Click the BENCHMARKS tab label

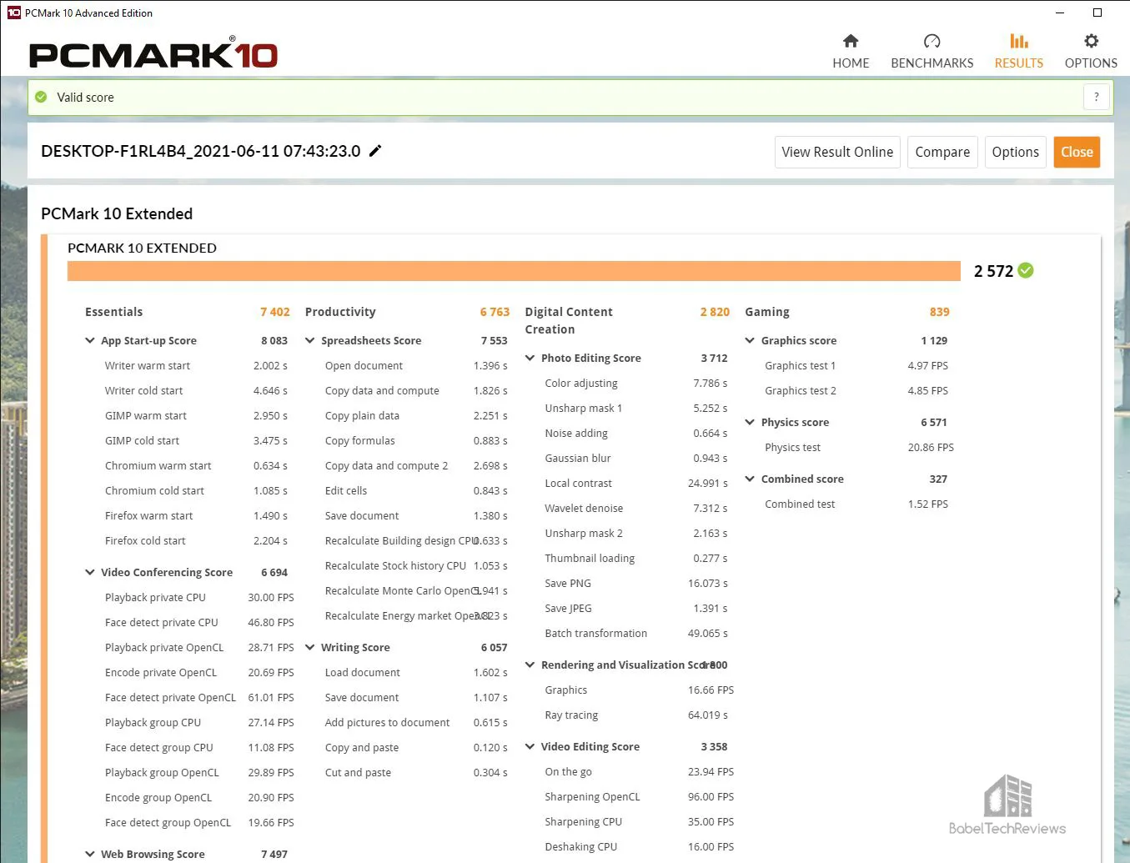(x=932, y=63)
